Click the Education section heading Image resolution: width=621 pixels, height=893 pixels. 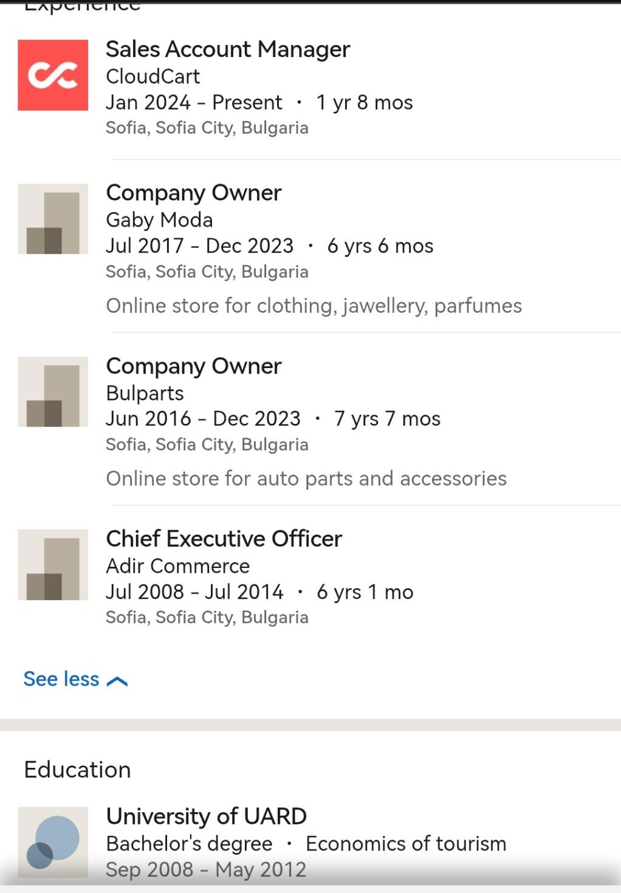pos(77,770)
